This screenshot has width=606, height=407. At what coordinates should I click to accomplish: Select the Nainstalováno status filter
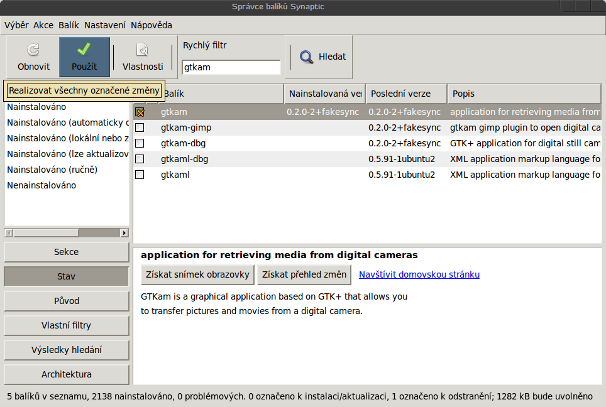click(x=67, y=107)
